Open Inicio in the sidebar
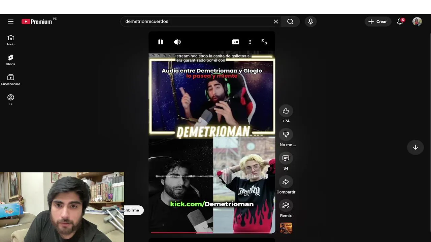Screen dimensions: 431x242 [11, 40]
